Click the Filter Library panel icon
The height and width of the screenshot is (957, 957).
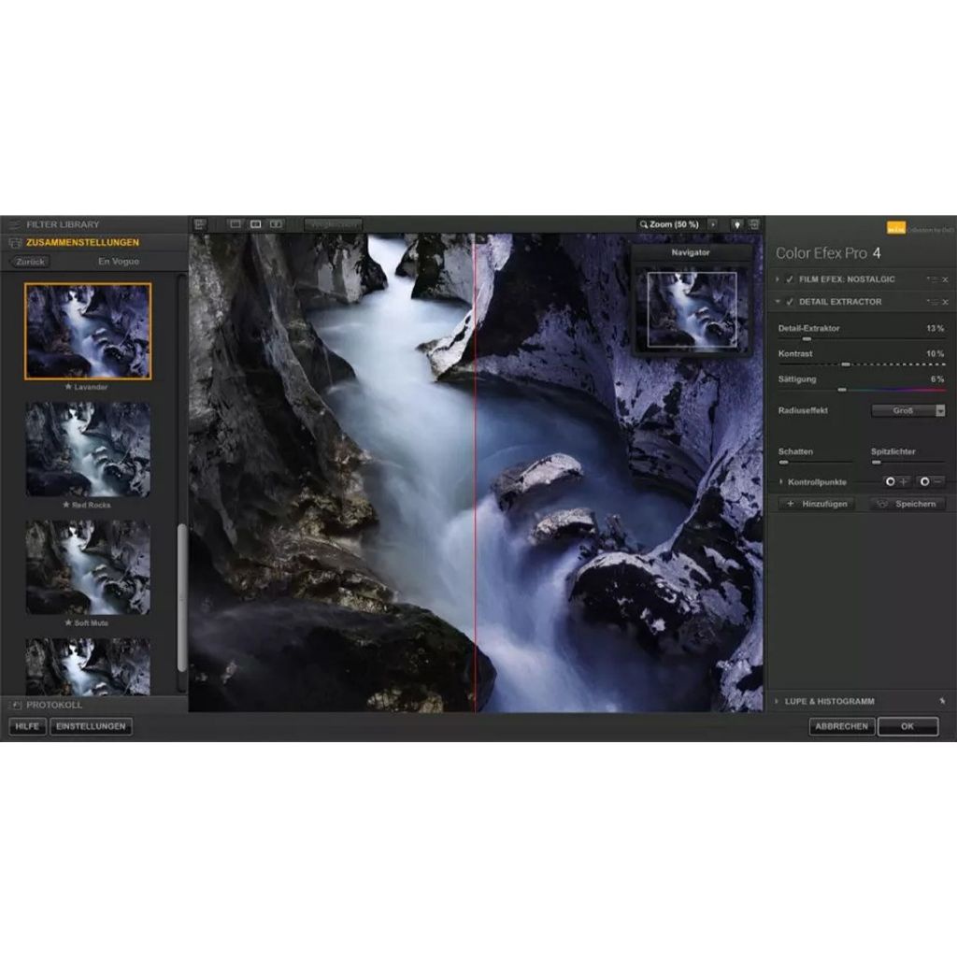[x=15, y=224]
